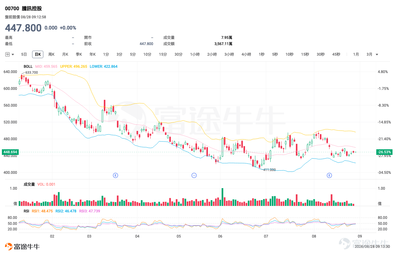Open the event marker with three dots
The image size is (395, 255).
click(194, 175)
